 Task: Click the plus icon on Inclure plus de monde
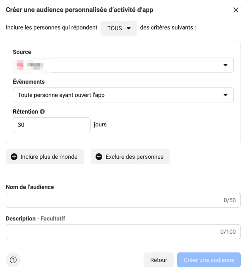[x=14, y=157]
